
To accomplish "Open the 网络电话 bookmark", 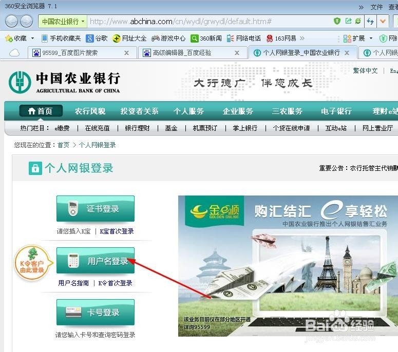I will tap(243, 38).
